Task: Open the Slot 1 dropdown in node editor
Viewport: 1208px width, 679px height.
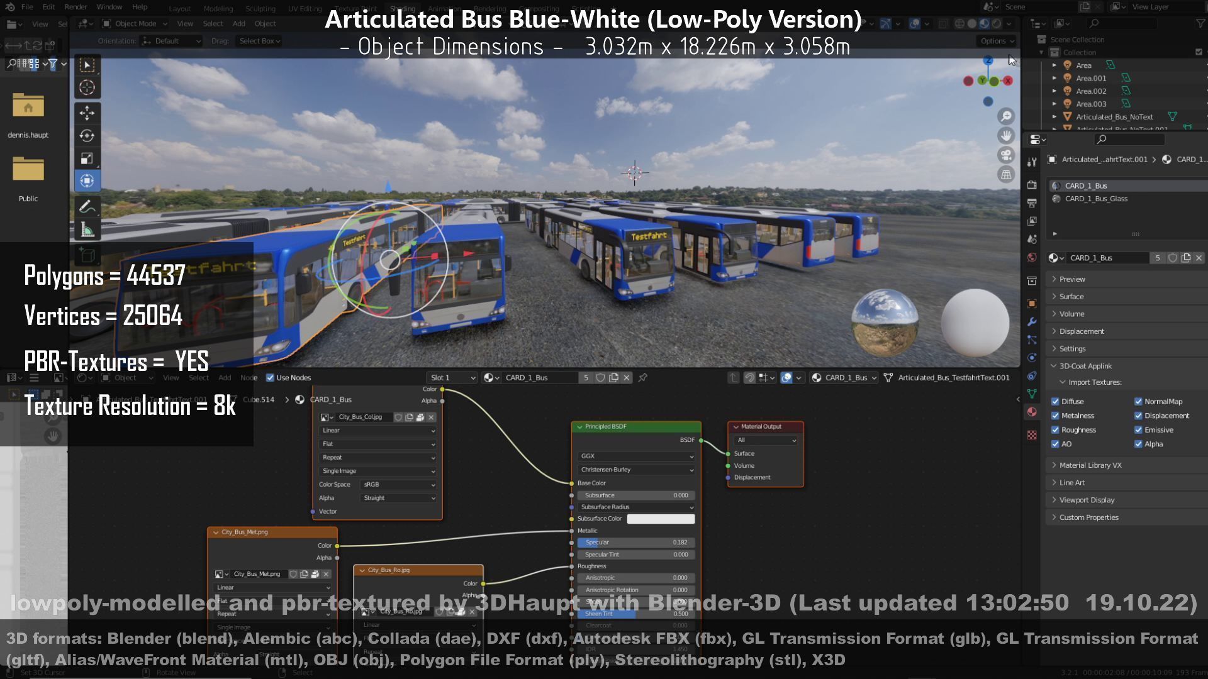Action: pos(452,378)
